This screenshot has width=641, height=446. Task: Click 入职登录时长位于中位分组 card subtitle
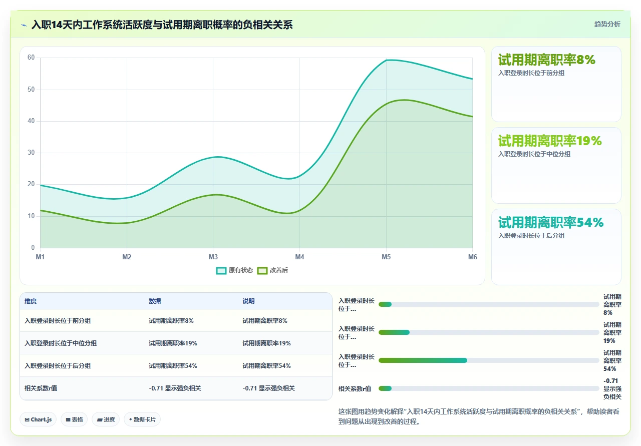tap(534, 154)
